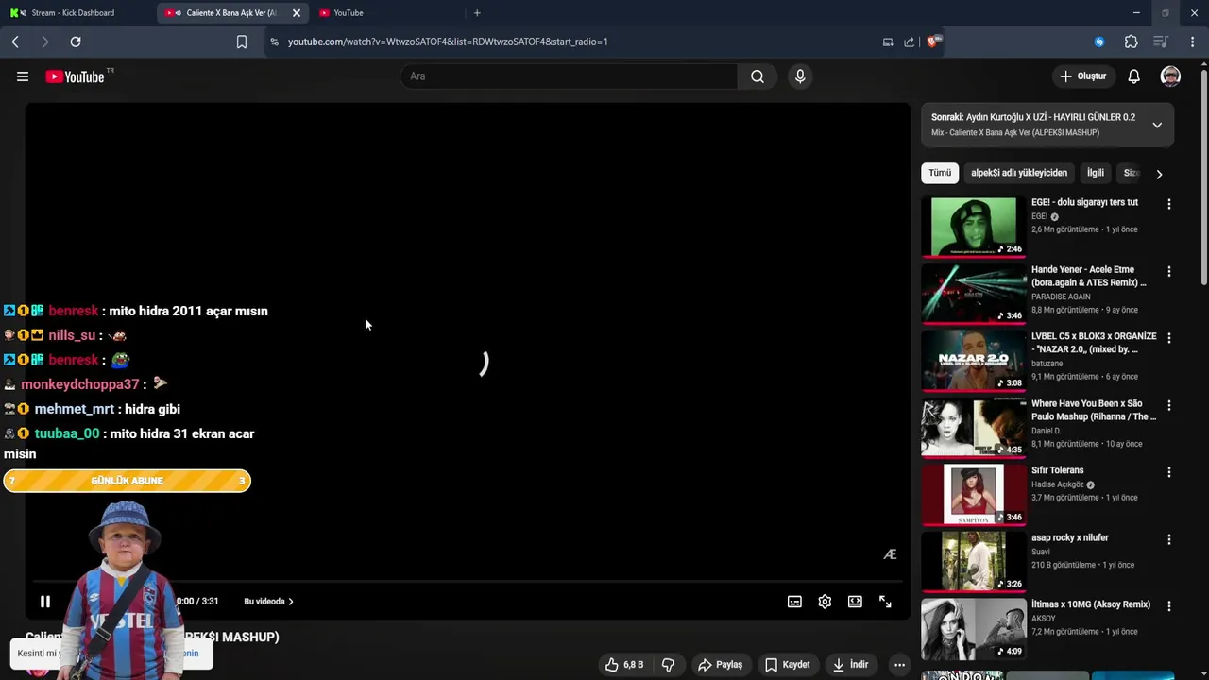
Task: Pause the video
Action: coord(44,601)
